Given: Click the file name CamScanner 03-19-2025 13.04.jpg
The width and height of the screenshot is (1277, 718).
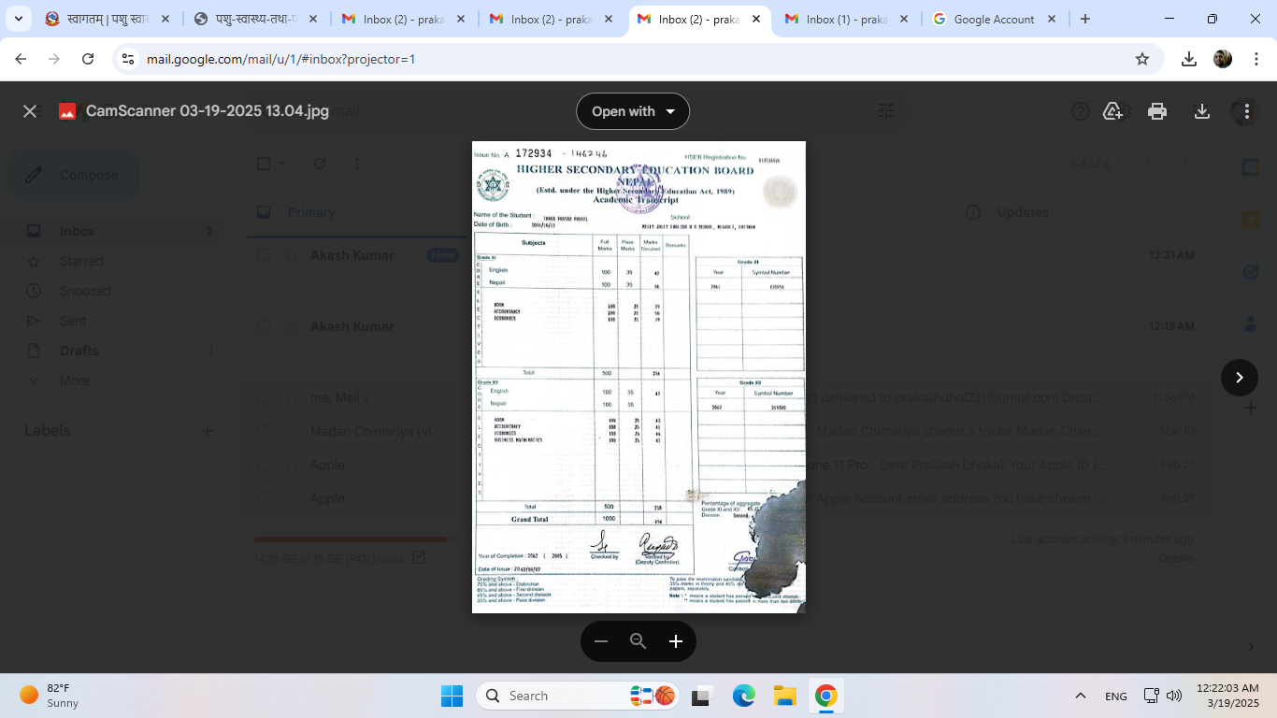Looking at the screenshot, I should (208, 111).
